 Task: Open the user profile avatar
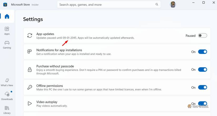(x=173, y=4)
